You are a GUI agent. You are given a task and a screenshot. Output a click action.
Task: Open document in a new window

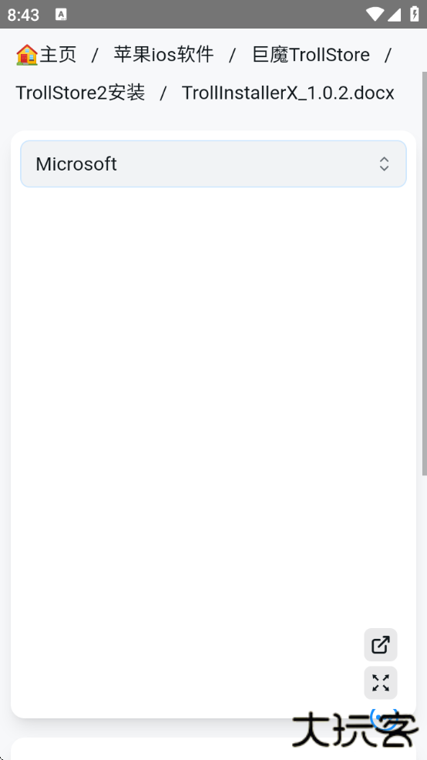[x=381, y=644]
